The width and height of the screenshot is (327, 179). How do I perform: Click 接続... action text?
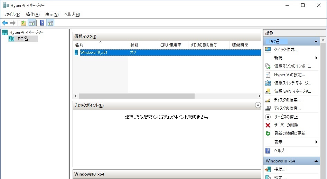tap(280, 169)
